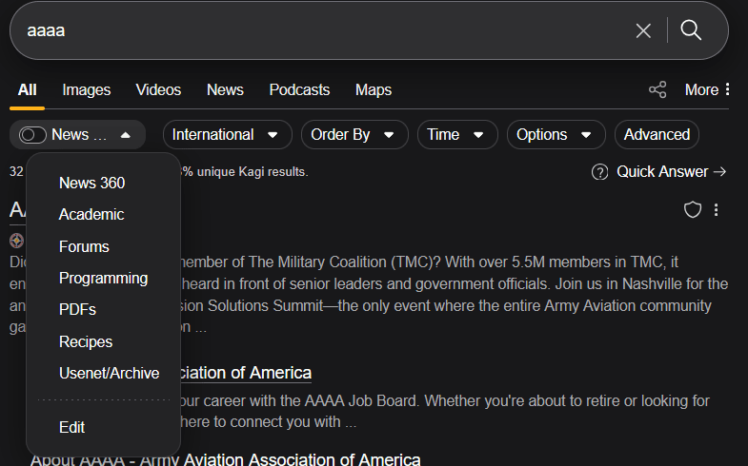Click the Advanced search button
This screenshot has height=466, width=748.
tap(657, 135)
